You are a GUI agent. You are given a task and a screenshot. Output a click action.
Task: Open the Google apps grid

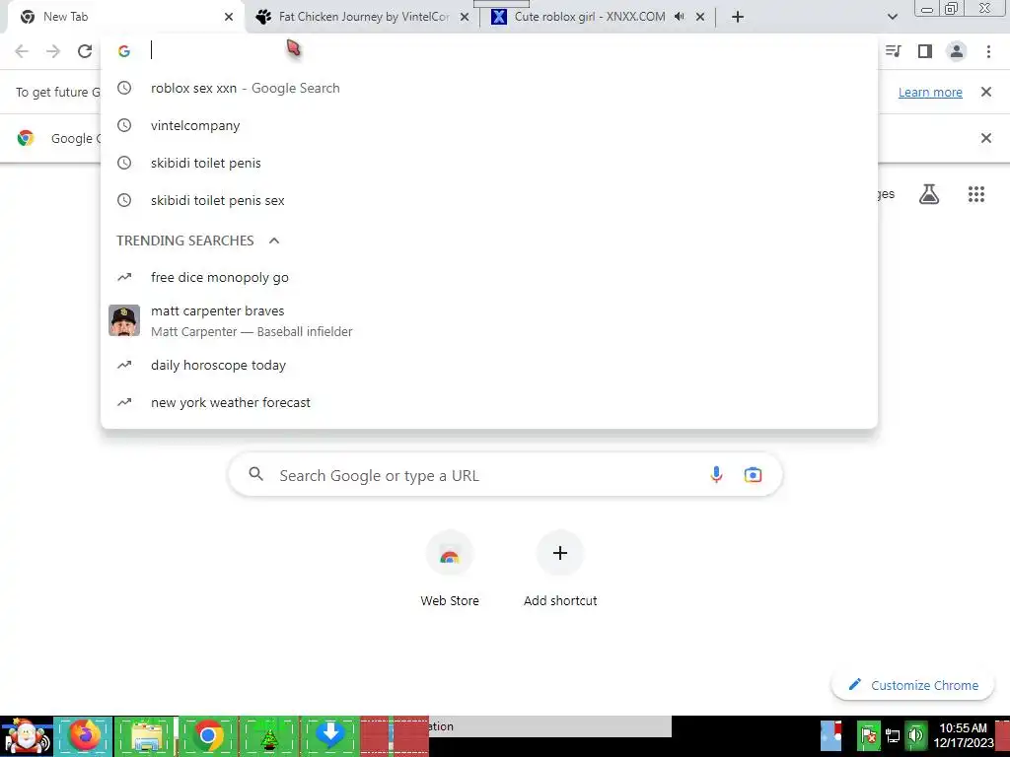(975, 194)
